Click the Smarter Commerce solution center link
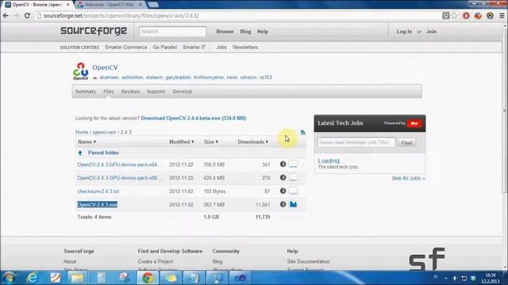The image size is (508, 285). [x=125, y=47]
